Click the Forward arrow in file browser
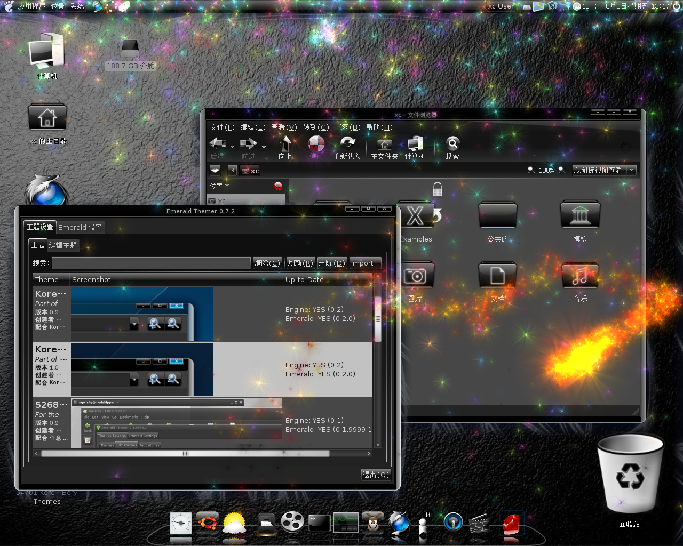Screen dimensions: 683x546 tap(248, 144)
